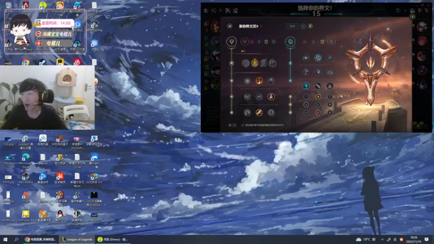Select Approach Velocity secondary rune
The height and width of the screenshot is (244, 434).
318,86
